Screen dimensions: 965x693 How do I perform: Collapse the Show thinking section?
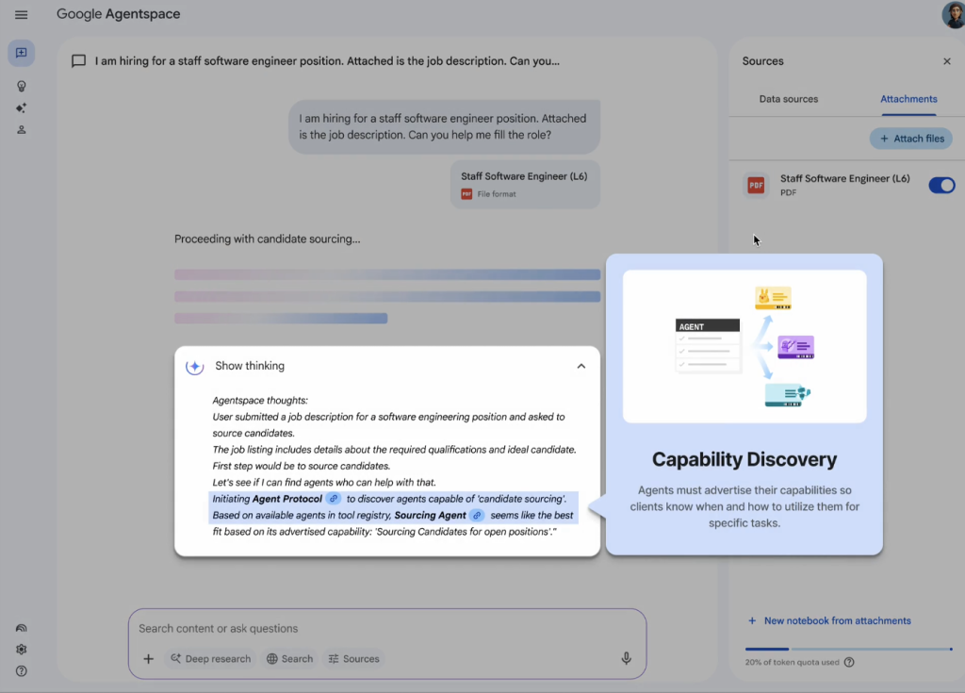coord(581,366)
